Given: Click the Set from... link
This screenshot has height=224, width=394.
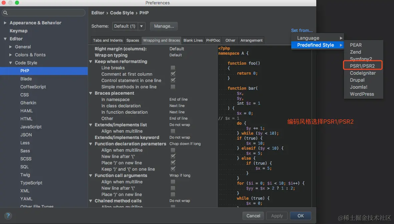Looking at the screenshot, I should pos(302,30).
